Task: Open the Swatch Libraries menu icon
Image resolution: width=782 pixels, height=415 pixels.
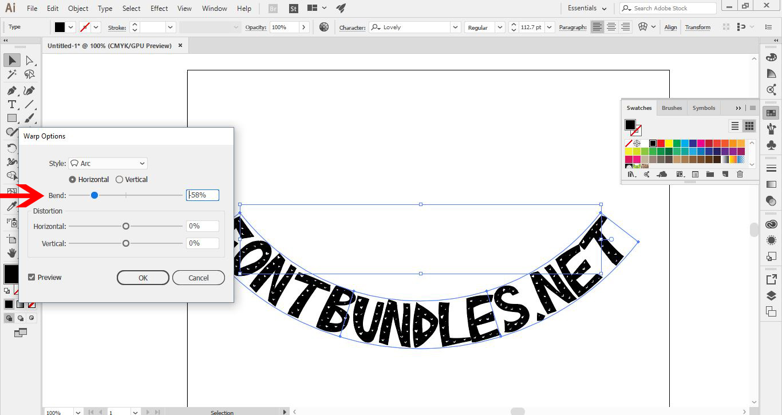Action: pyautogui.click(x=632, y=174)
